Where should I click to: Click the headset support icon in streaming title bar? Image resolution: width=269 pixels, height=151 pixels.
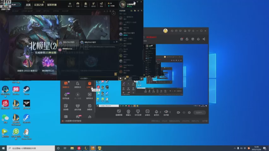coord(172,31)
